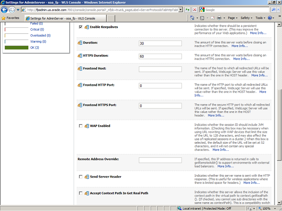Enable the WAP Enabled checkbox
Image resolution: width=282 pixels, height=211 pixels.
pyautogui.click(x=80, y=126)
